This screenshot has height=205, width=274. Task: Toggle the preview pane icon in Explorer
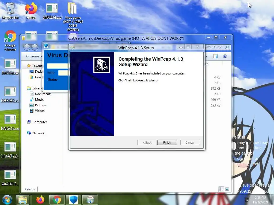[x=215, y=56]
